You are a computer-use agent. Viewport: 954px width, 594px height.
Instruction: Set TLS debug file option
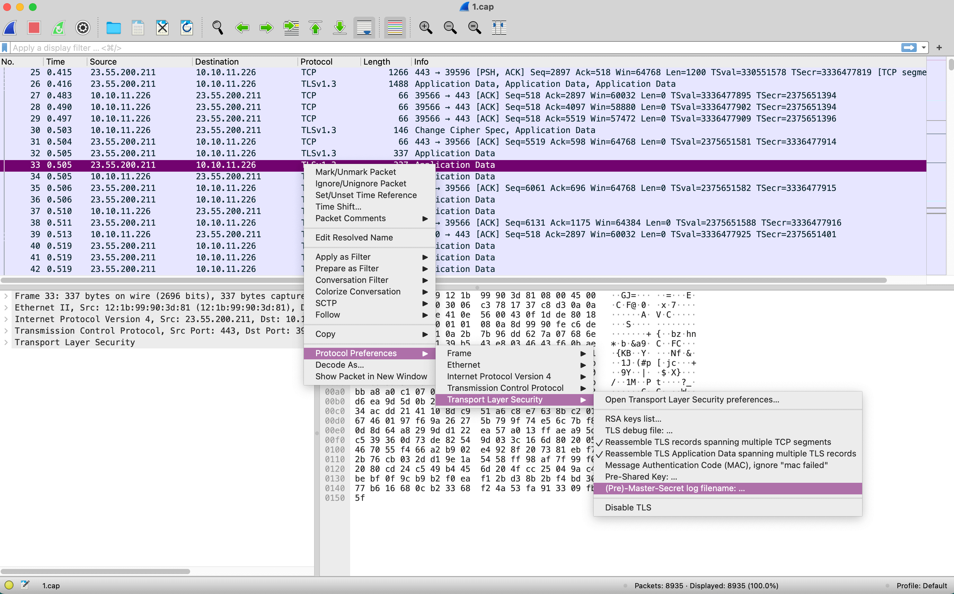728,431
